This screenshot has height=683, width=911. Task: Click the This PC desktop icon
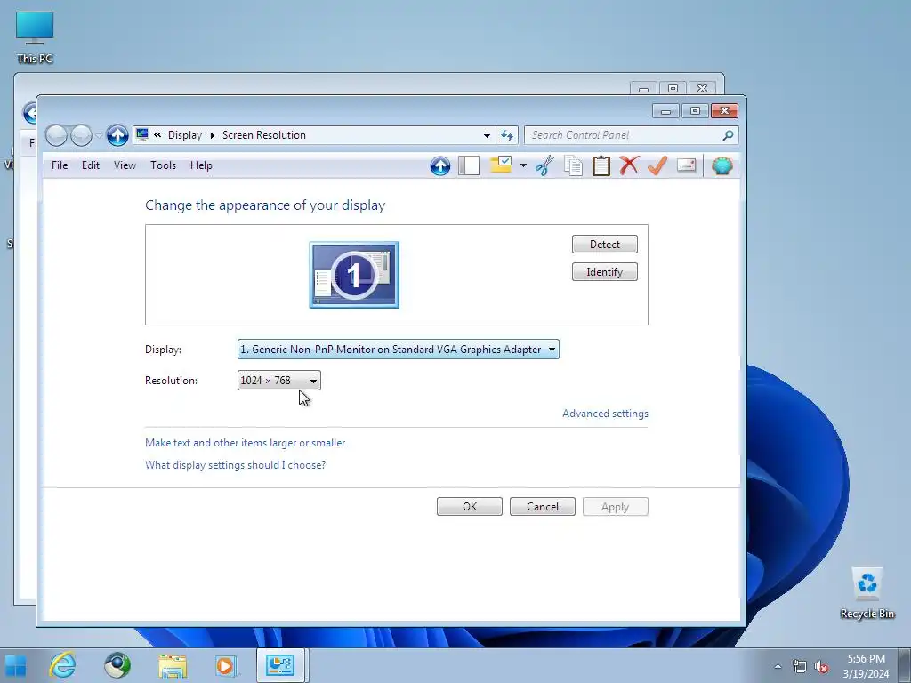[x=35, y=36]
